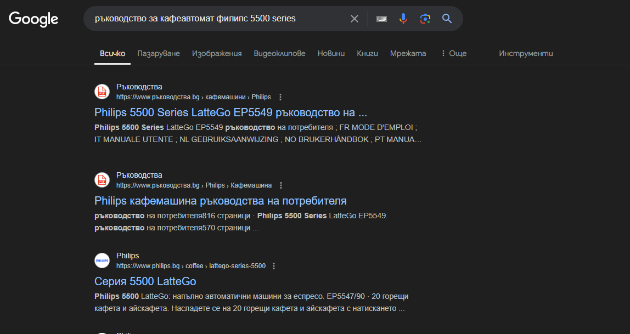Click the Инструменти button

coord(526,53)
